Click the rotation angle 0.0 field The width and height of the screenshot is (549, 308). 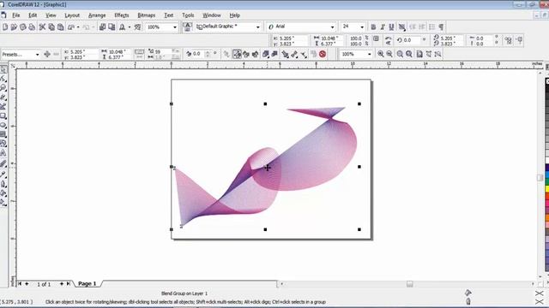tap(411, 40)
